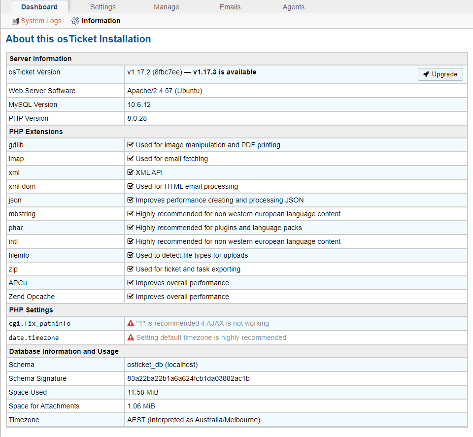Viewport: 473px width, 437px height.
Task: Click the mbstring extension name
Action: tap(22, 214)
